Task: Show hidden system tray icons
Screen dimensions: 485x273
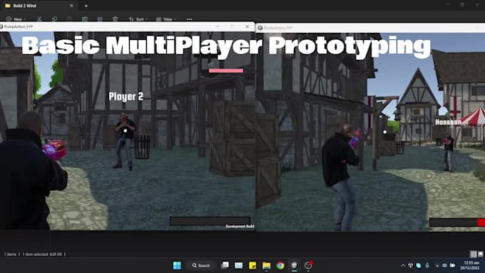Action: (403, 265)
